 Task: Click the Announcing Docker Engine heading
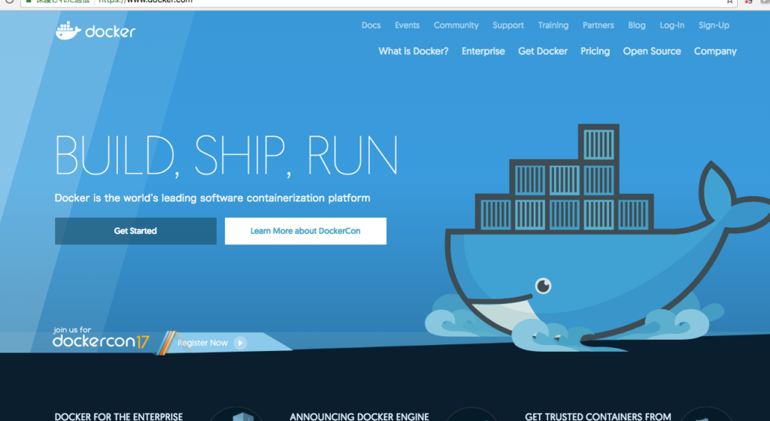click(x=359, y=416)
